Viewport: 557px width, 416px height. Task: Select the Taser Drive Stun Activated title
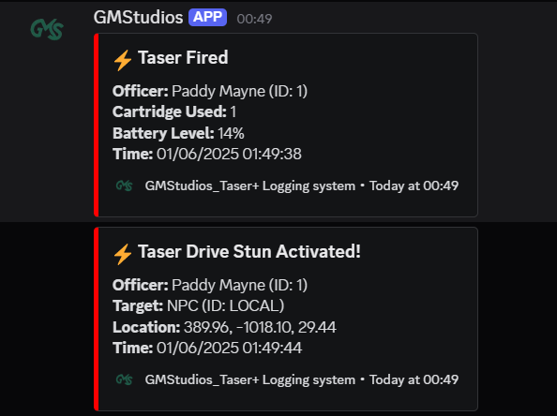click(x=249, y=251)
